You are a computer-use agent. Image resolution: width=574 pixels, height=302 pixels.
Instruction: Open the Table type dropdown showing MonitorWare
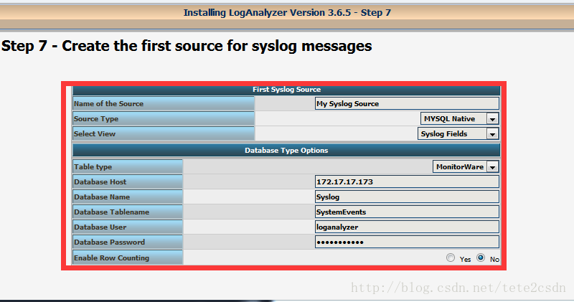[x=466, y=167]
